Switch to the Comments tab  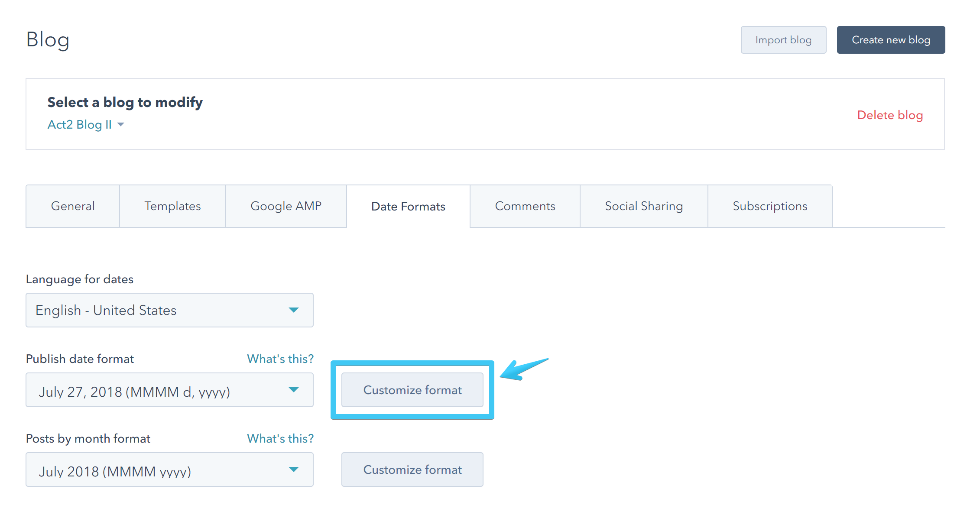click(525, 206)
